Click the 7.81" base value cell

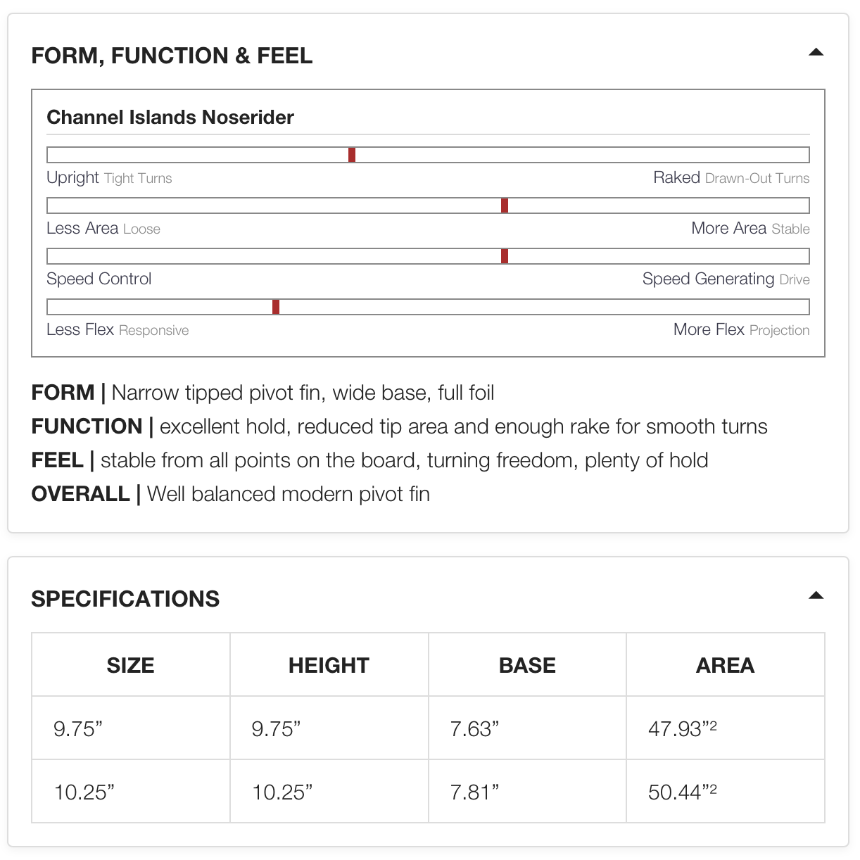point(474,792)
